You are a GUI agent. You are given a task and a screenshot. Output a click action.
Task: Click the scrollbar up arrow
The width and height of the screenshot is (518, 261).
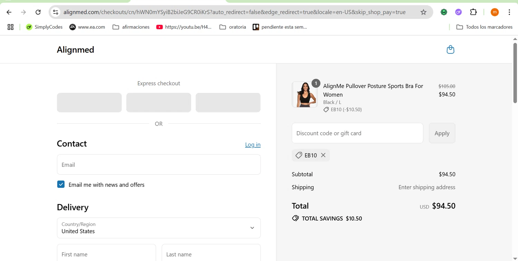point(515,39)
